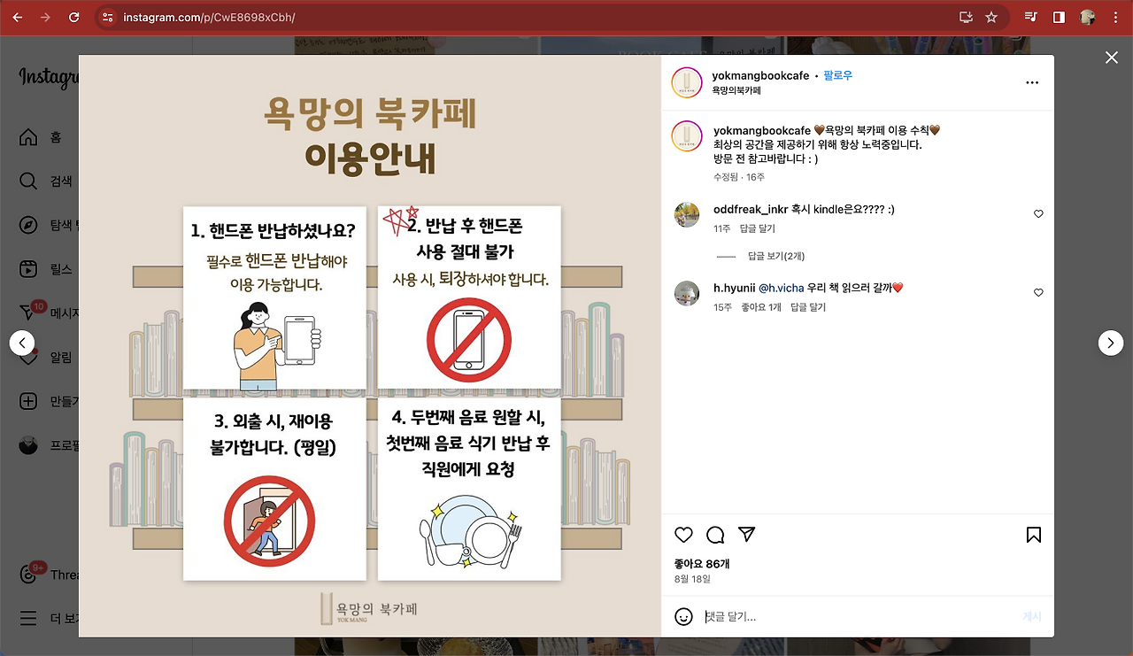Open comment bubble icon under the post
Screen dimensions: 1133x656
point(715,535)
